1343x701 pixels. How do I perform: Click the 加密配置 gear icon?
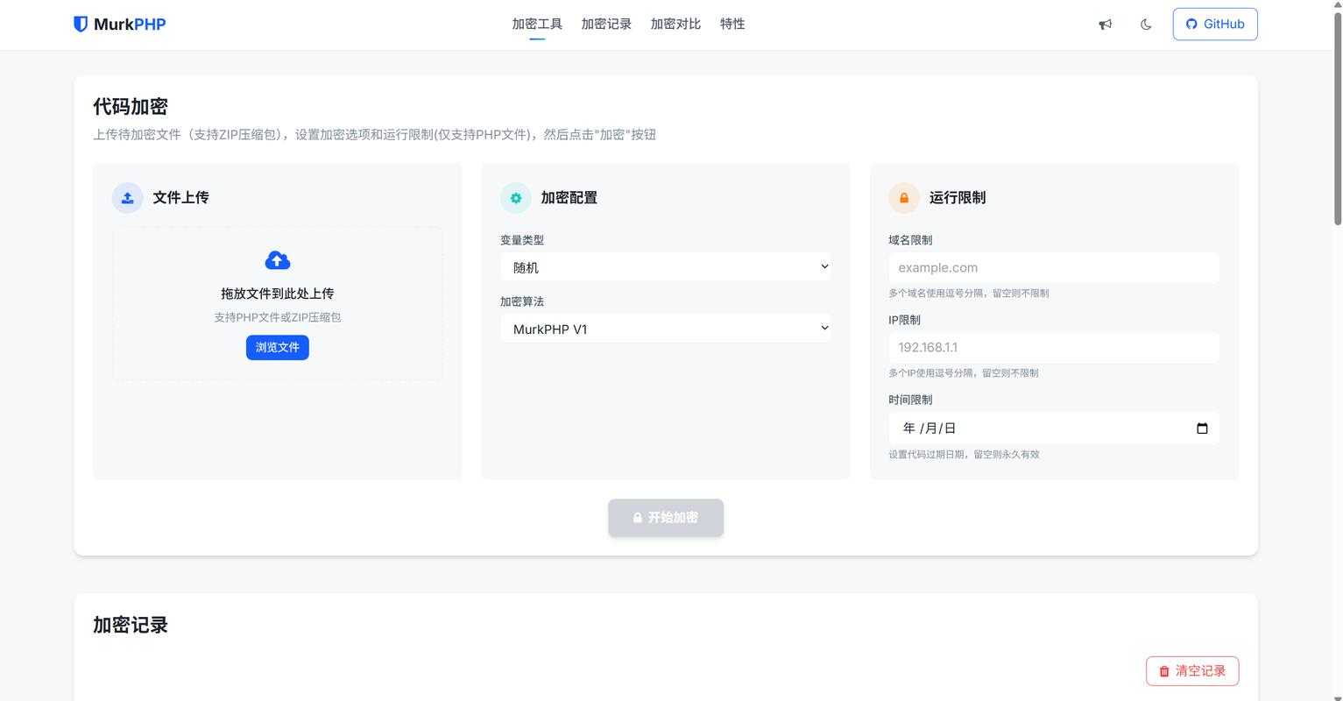(515, 198)
